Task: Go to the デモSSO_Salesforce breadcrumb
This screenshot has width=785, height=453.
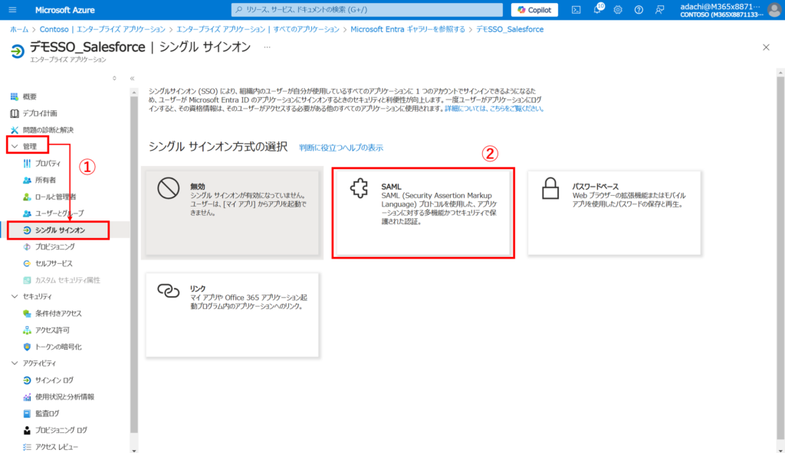Action: tap(510, 29)
